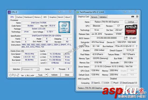148x100 pixels.
Task: Click the CPU-Z app icon in title bar
Action: pos(9,12)
